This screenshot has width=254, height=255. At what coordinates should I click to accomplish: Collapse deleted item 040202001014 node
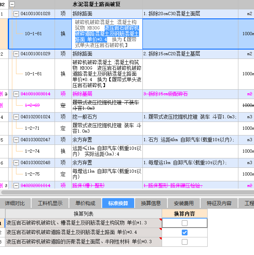(16, 185)
